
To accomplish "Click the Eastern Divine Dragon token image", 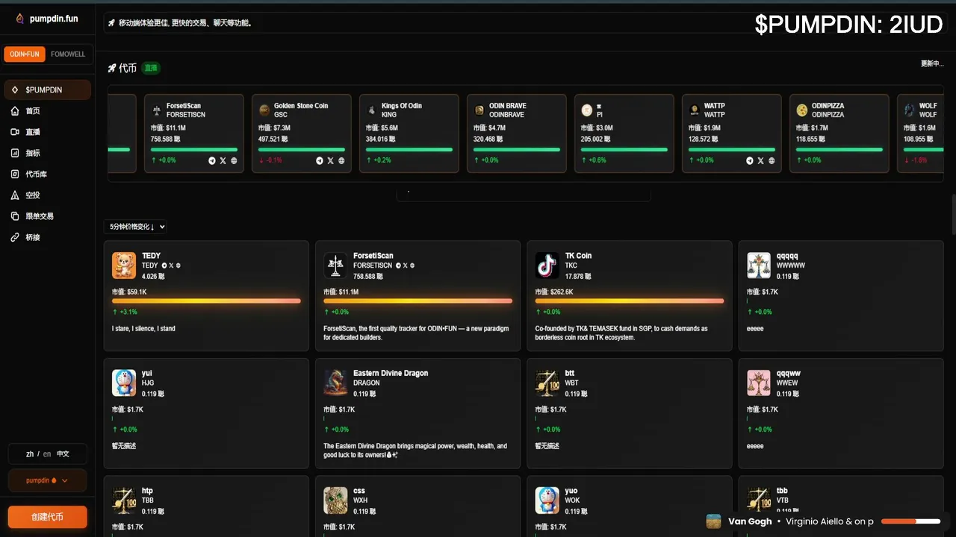I will (336, 383).
